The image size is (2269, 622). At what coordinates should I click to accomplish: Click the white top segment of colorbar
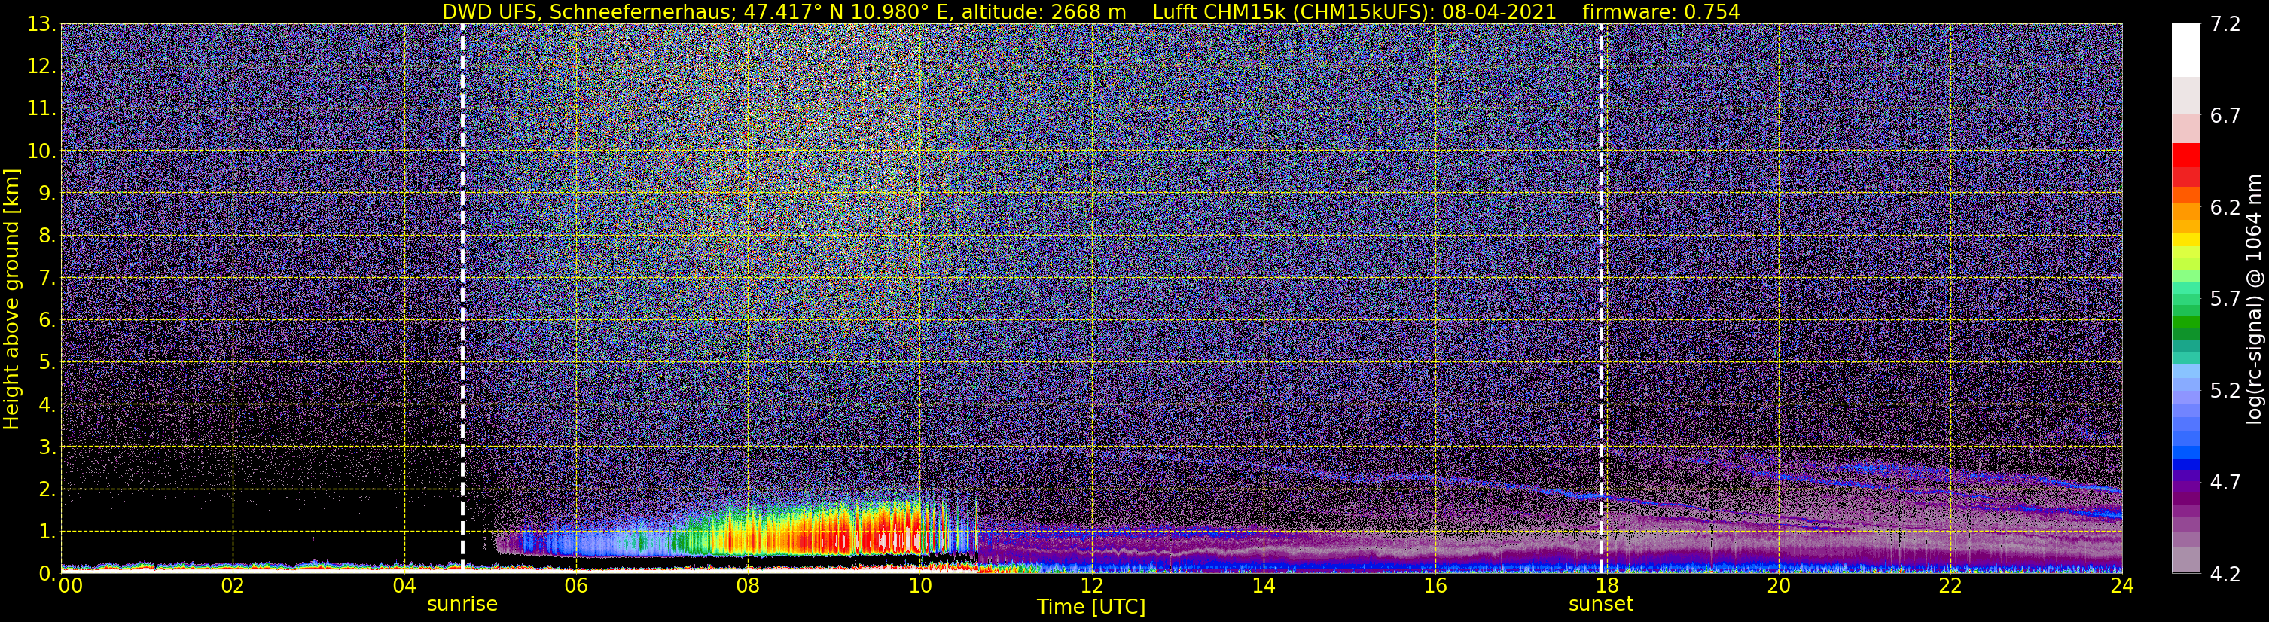coord(2186,50)
